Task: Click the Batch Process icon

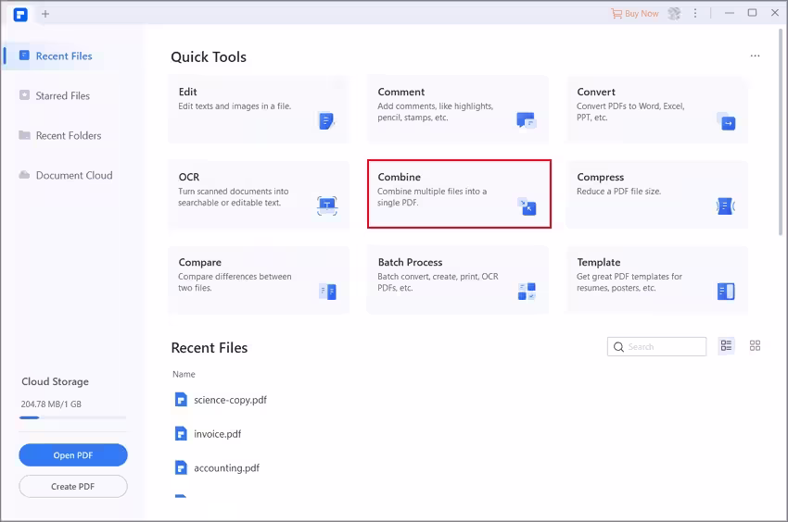Action: [x=527, y=292]
